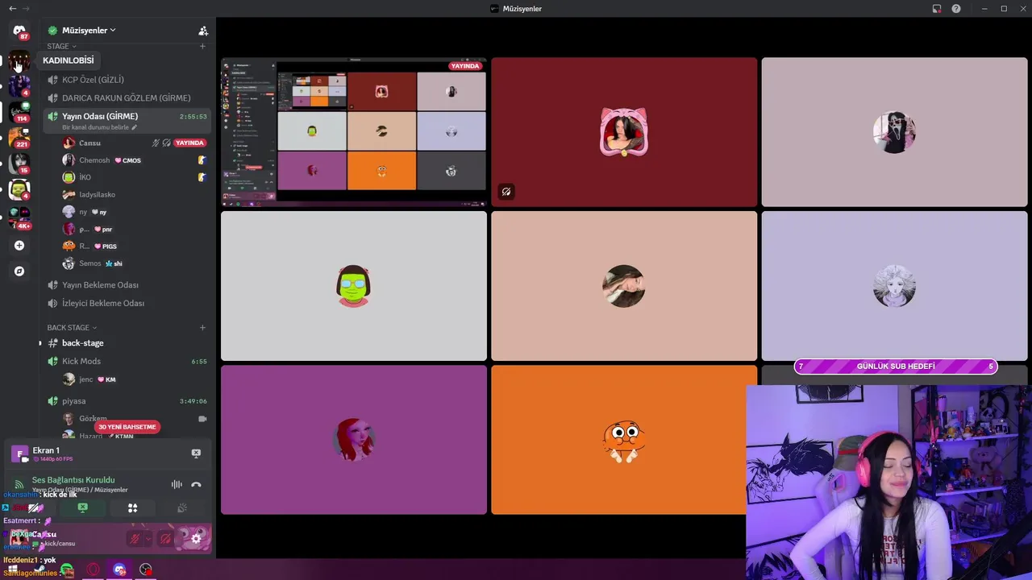This screenshot has width=1032, height=580.
Task: Open server icon with 221 badge
Action: (19, 138)
